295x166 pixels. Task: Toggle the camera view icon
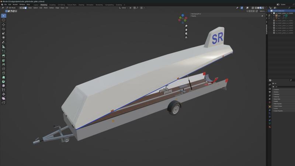click(186, 34)
